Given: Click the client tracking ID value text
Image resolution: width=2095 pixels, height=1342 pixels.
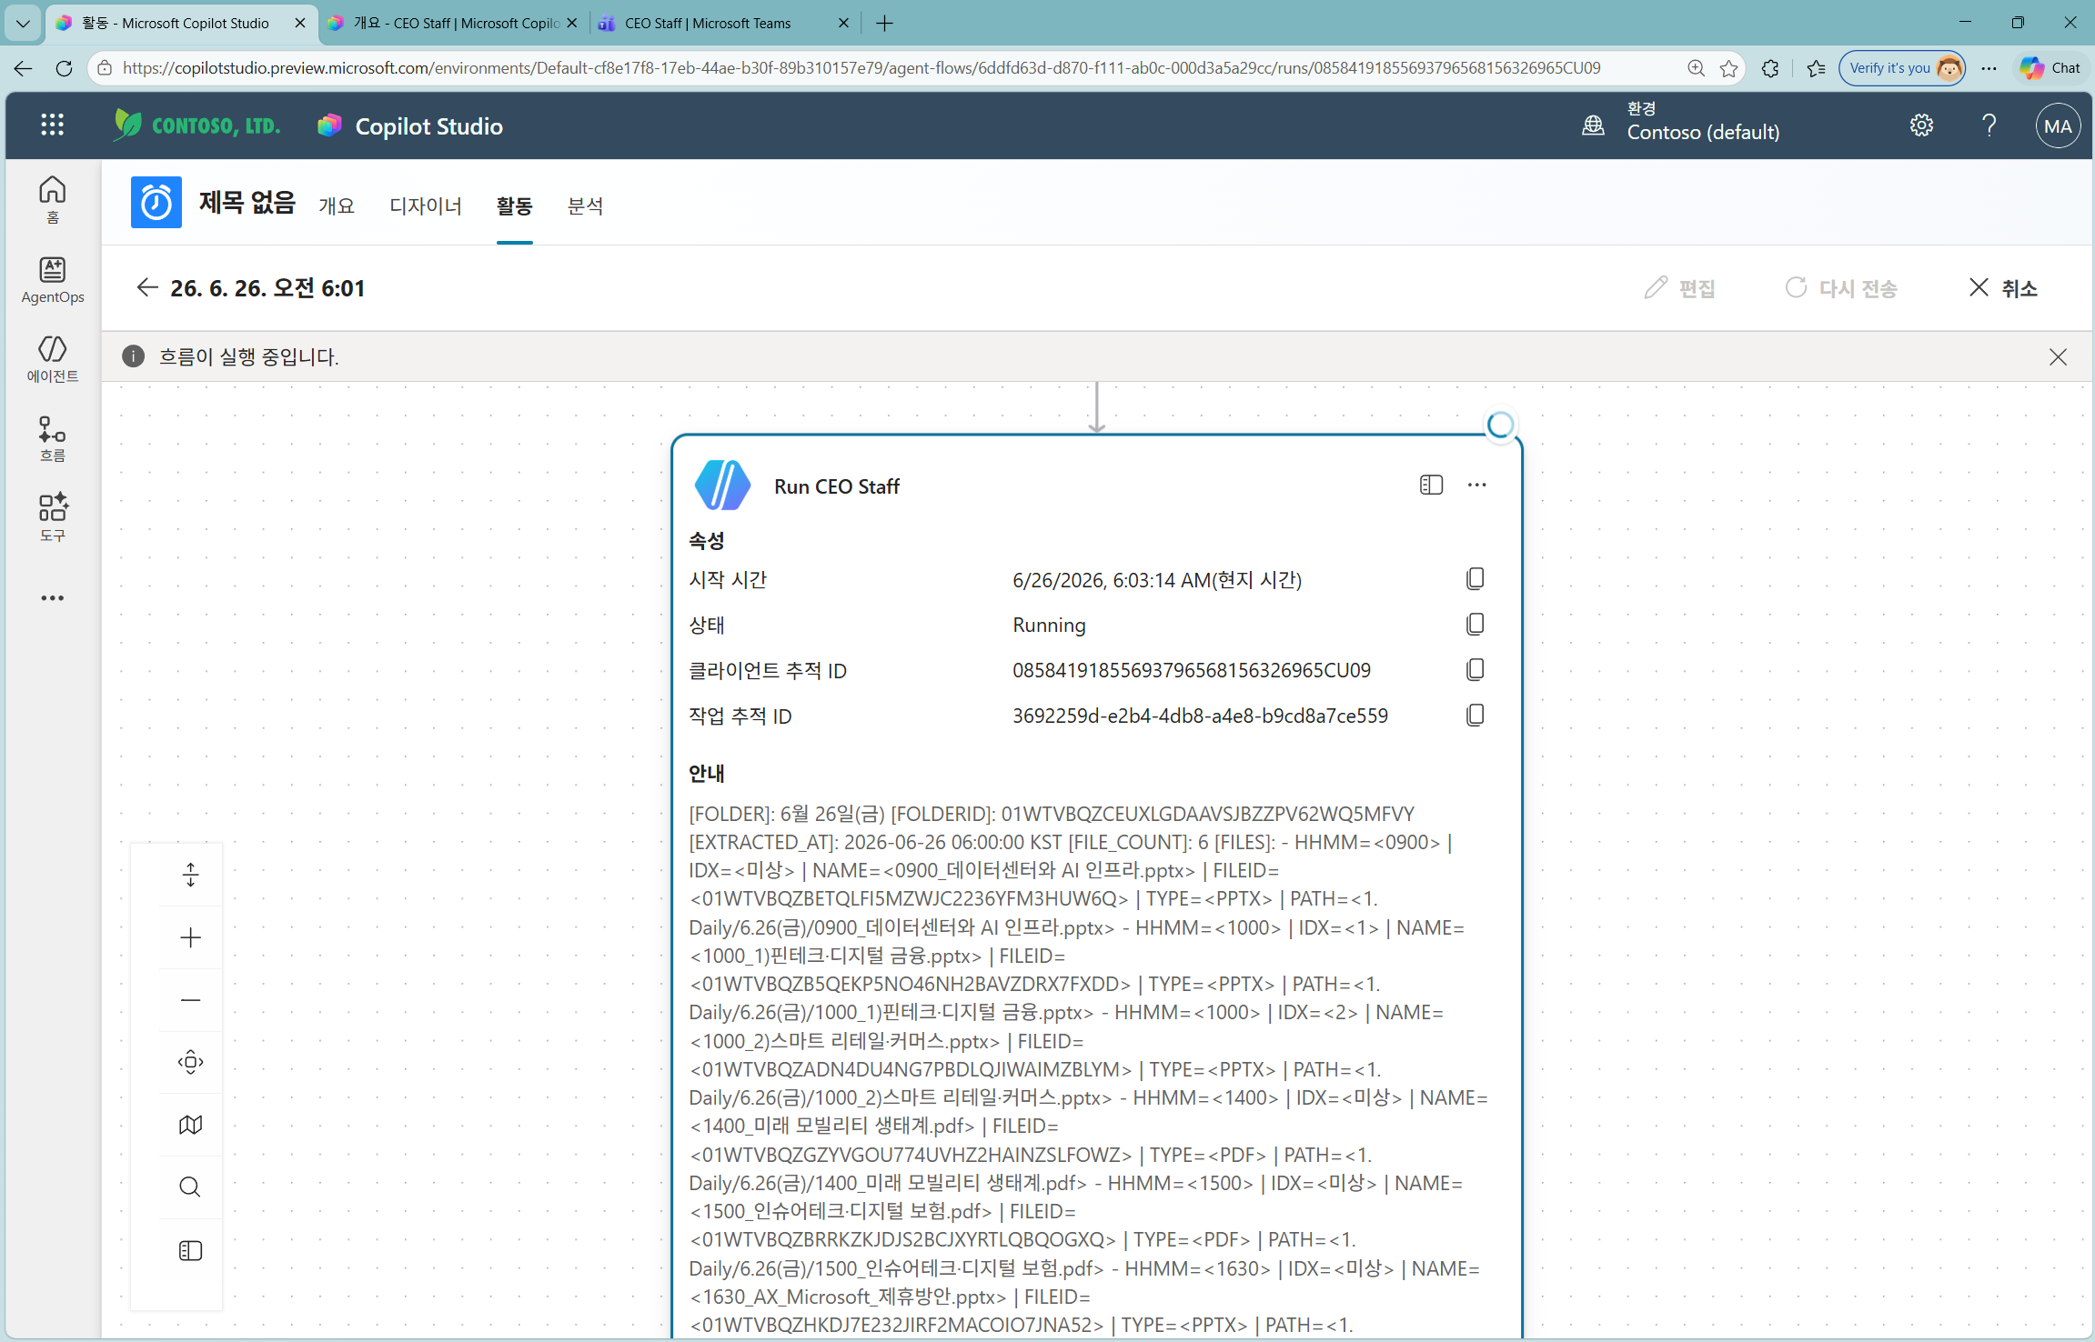Looking at the screenshot, I should click(1192, 670).
